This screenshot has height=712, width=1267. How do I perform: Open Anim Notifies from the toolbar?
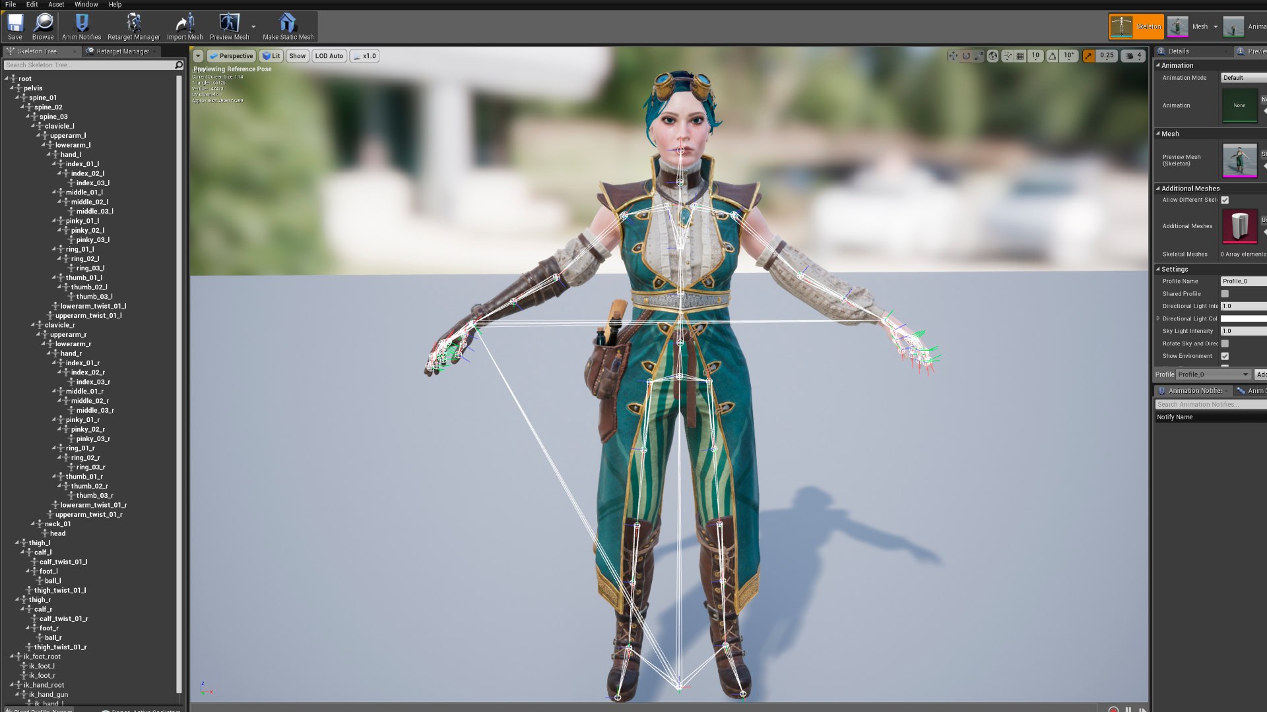point(81,26)
